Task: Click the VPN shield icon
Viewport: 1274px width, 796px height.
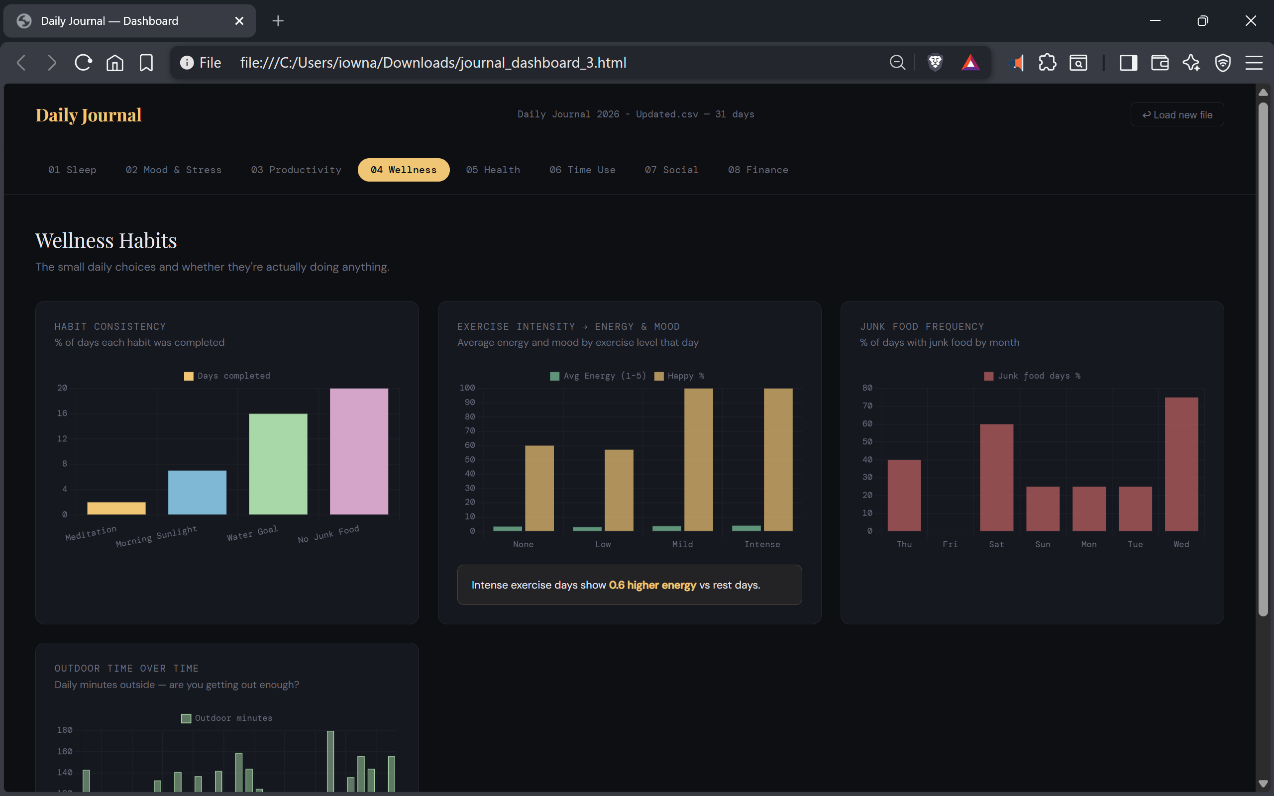Action: click(1223, 63)
